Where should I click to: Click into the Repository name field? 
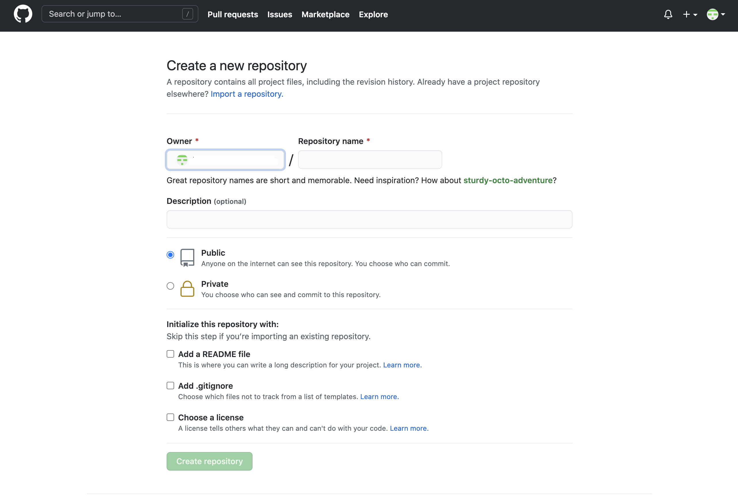coord(370,160)
